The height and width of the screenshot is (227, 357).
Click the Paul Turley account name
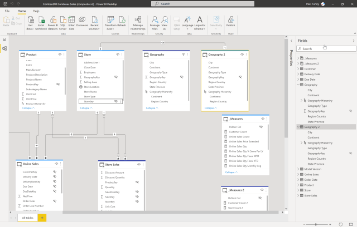click(x=312, y=4)
